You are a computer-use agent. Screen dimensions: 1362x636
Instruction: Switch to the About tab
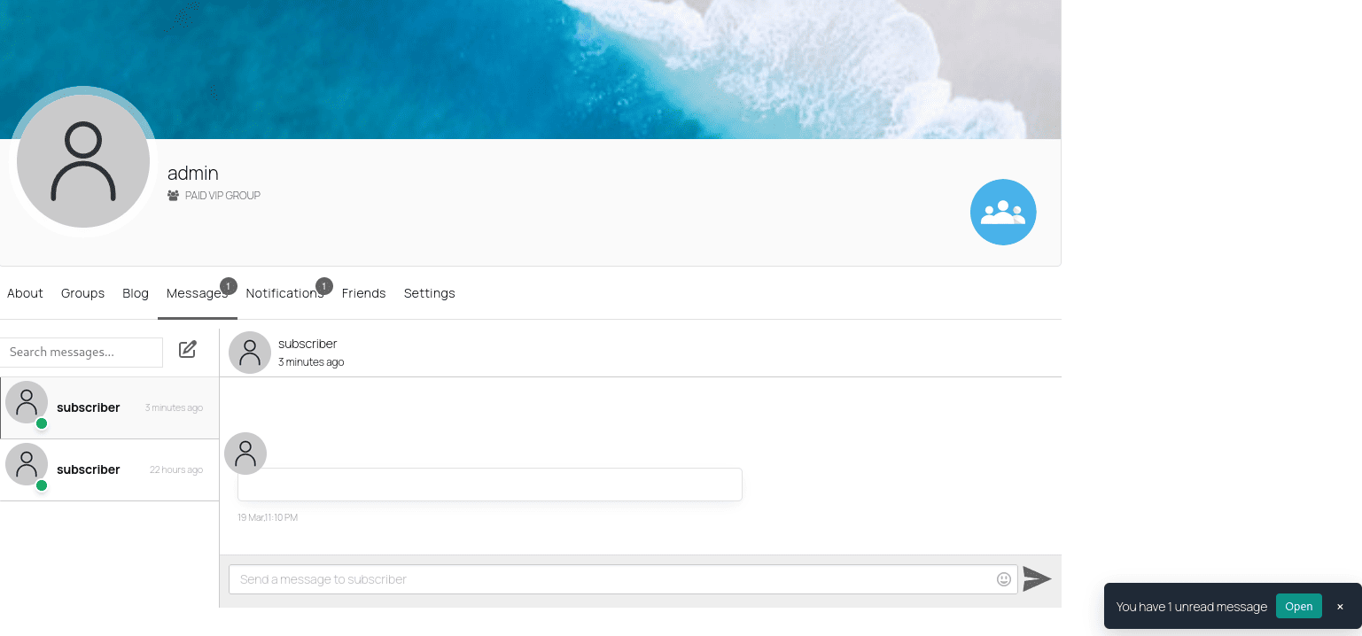tap(25, 293)
